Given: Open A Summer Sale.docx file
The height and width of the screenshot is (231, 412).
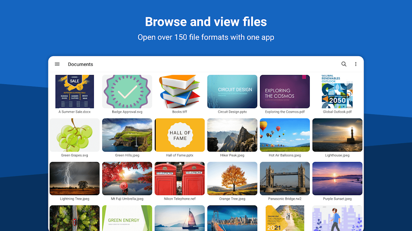Looking at the screenshot, I should [x=74, y=91].
